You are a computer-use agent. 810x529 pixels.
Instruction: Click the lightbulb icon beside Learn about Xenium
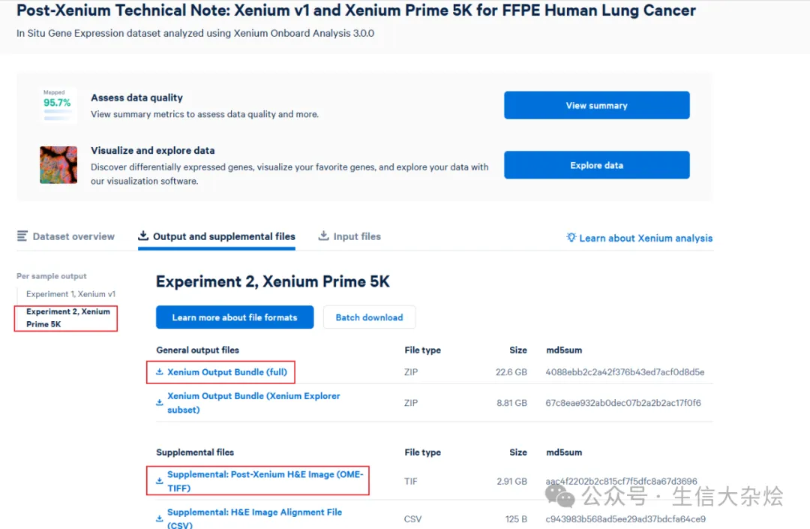571,238
